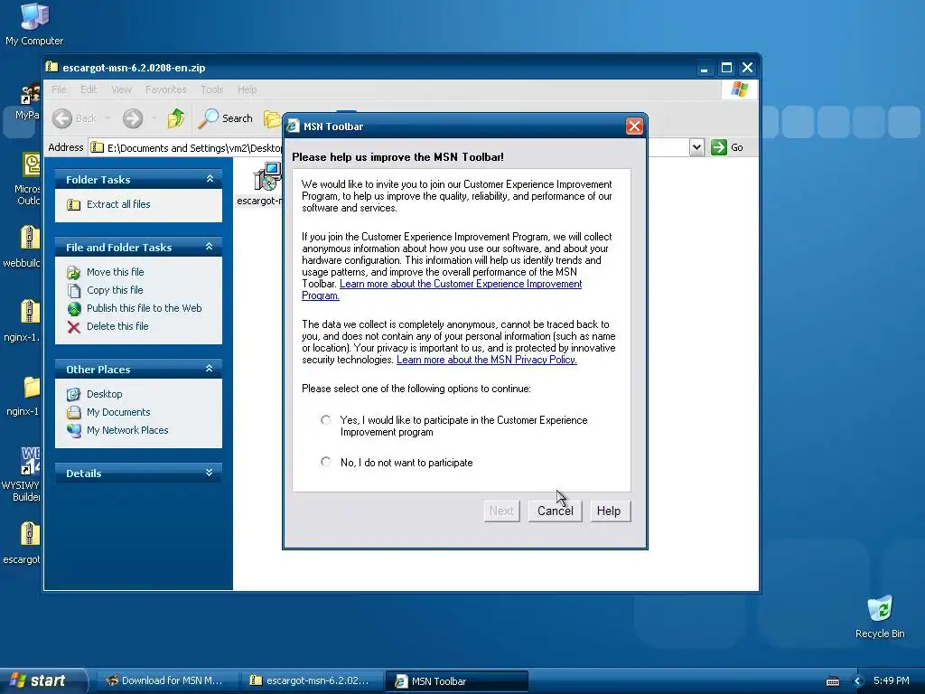Open Help menu in zip window
Viewport: 925px width, 694px height.
248,89
